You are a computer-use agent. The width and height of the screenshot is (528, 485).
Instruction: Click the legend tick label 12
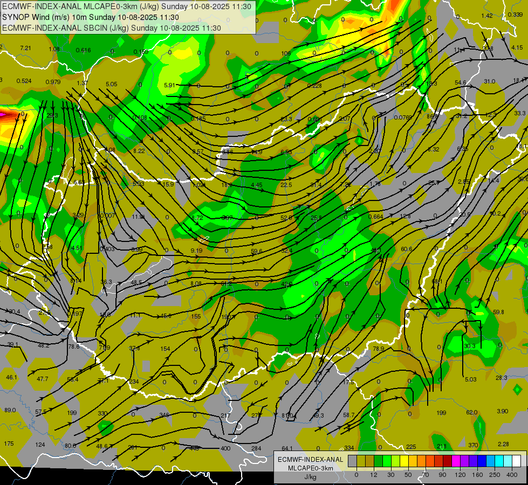373,475
